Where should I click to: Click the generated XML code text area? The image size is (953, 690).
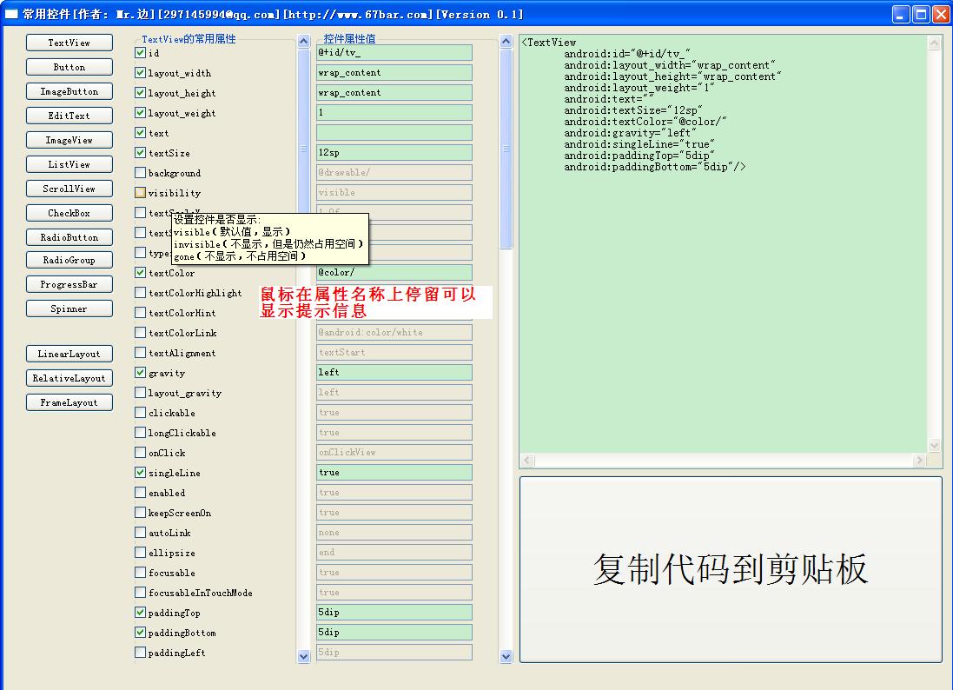724,243
